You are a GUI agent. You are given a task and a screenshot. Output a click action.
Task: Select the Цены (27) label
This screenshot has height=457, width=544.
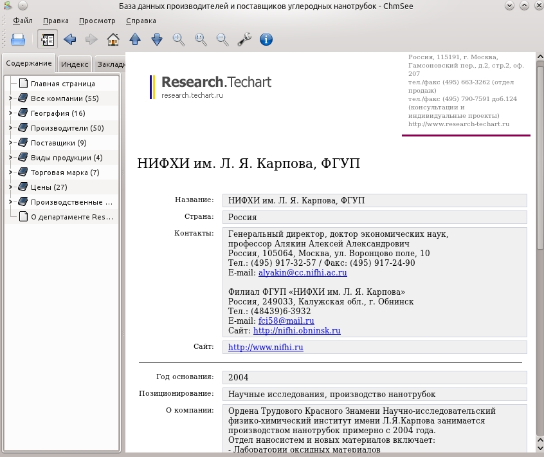49,187
